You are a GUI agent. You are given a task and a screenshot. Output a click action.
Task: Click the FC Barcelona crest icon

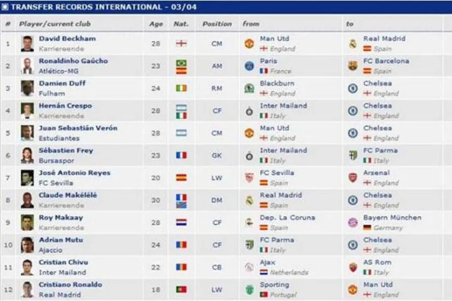(353, 66)
